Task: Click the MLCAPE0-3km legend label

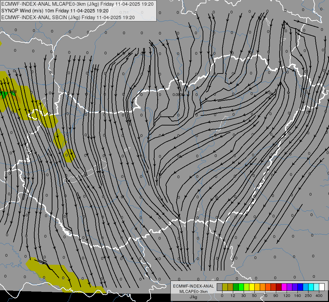Action: coord(194,292)
